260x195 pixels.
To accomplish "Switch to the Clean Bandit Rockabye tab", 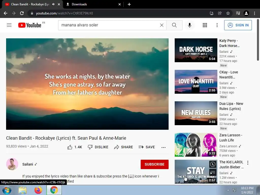I will (30, 4).
